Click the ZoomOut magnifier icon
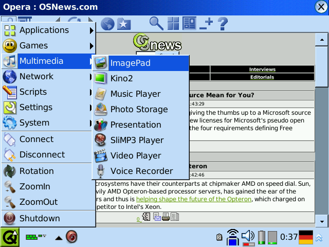 click(10, 202)
